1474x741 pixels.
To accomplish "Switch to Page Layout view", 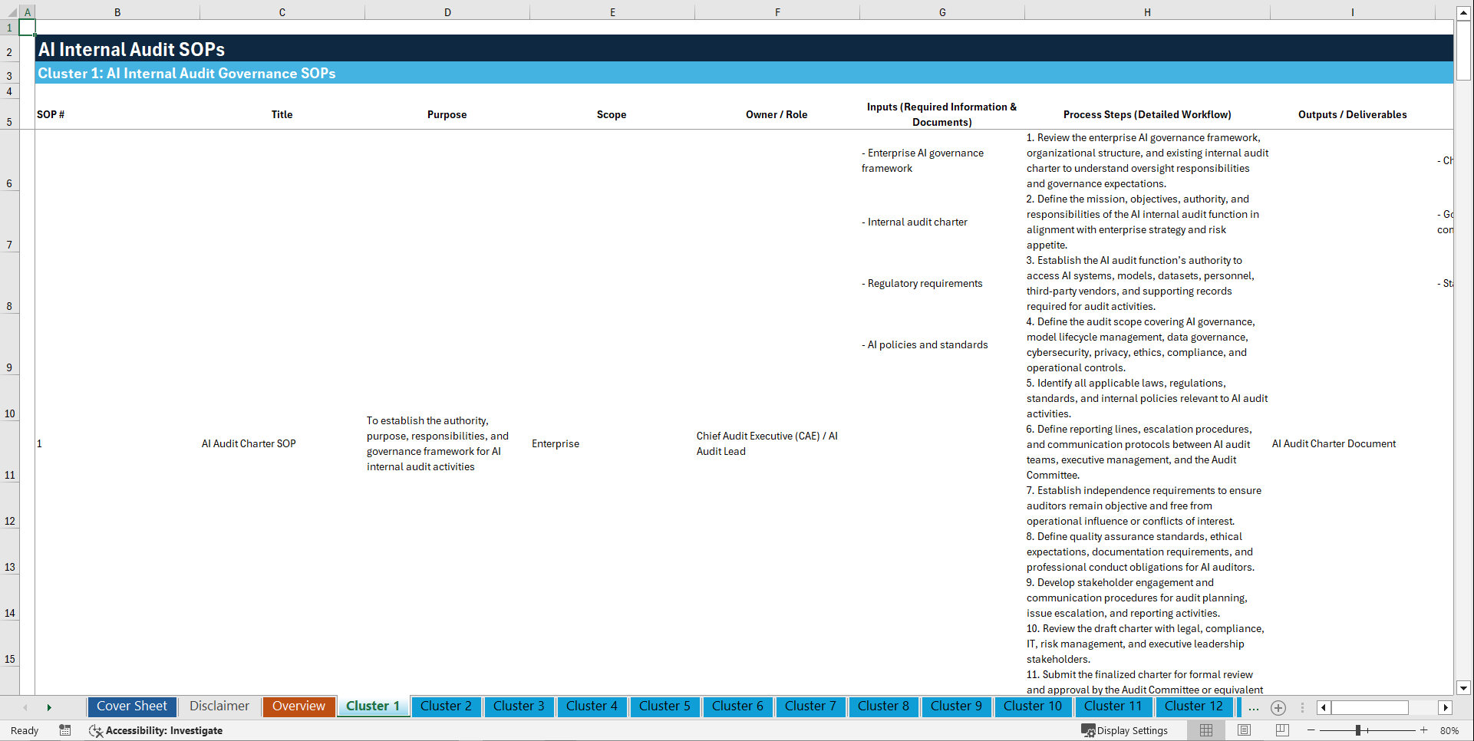I will pyautogui.click(x=1244, y=730).
